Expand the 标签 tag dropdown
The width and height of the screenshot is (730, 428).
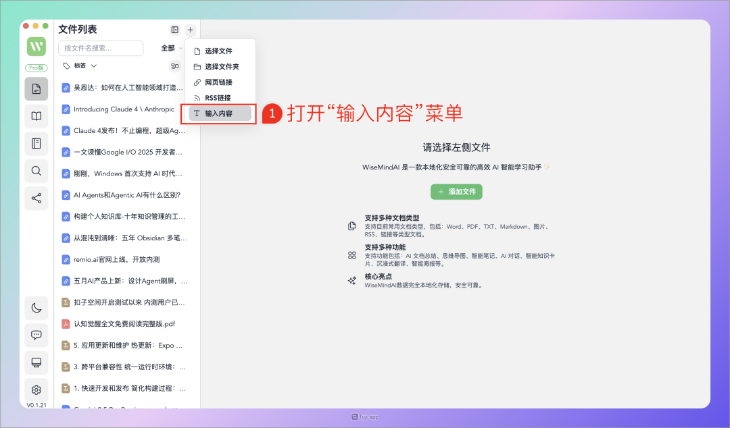click(80, 65)
